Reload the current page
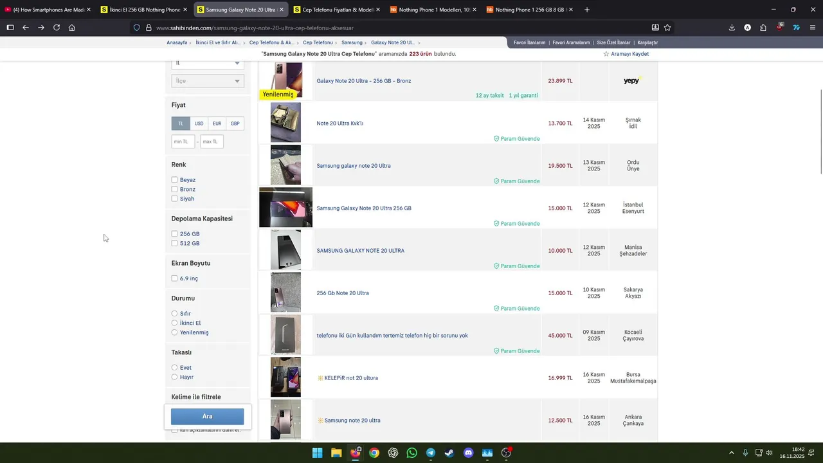Image resolution: width=823 pixels, height=463 pixels. [57, 28]
